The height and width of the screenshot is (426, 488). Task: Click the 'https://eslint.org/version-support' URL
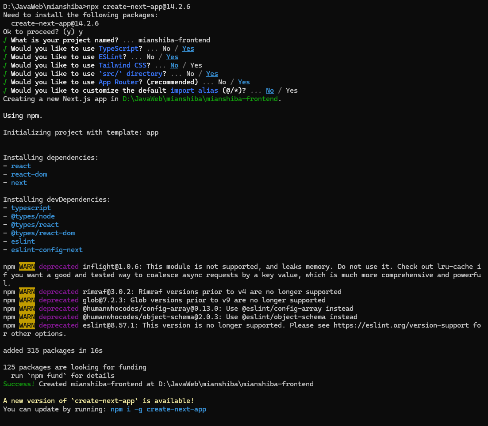tap(401, 325)
